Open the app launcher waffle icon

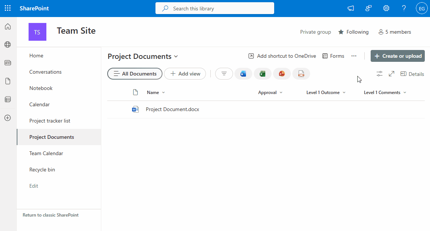[8, 8]
